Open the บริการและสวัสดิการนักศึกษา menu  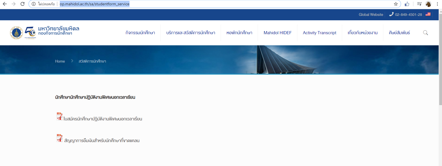pos(191,33)
